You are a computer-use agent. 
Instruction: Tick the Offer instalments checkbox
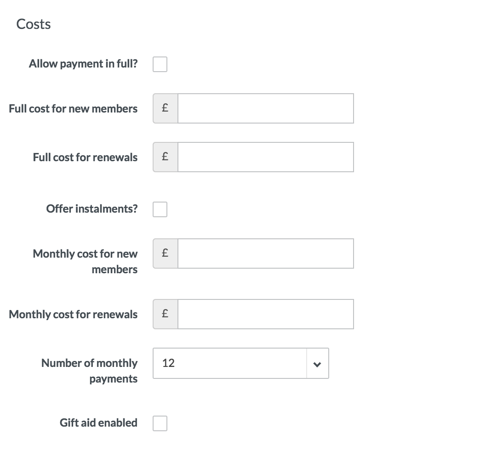[160, 209]
